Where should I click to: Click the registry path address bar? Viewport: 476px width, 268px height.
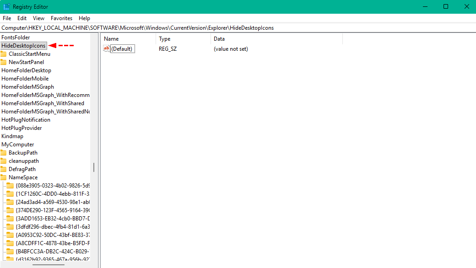(238, 28)
